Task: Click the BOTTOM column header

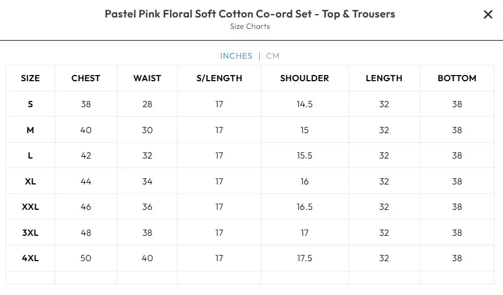Action: point(457,78)
